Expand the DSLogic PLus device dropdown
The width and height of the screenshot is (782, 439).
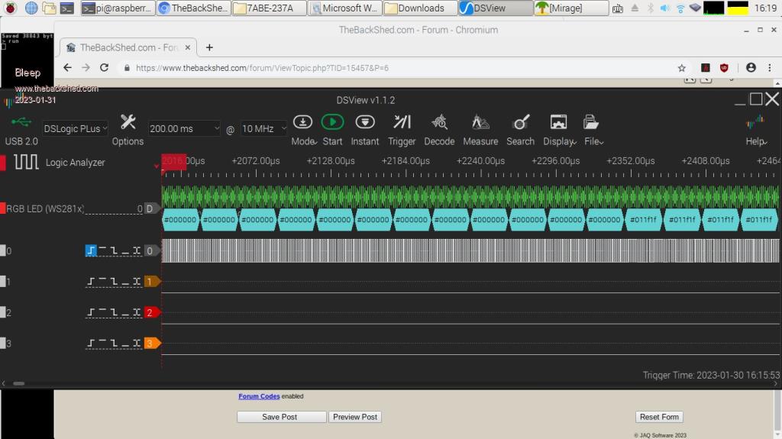click(75, 129)
